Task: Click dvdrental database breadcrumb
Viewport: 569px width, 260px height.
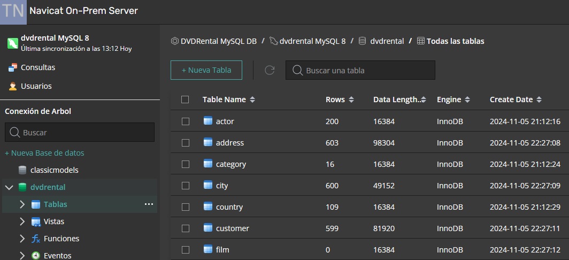Action: pyautogui.click(x=387, y=41)
